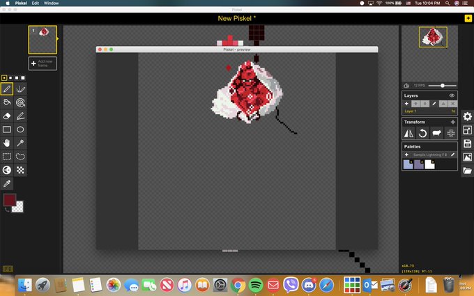This screenshot has height=296, width=474.
Task: Select the Lighten tool
Action: coord(7,170)
